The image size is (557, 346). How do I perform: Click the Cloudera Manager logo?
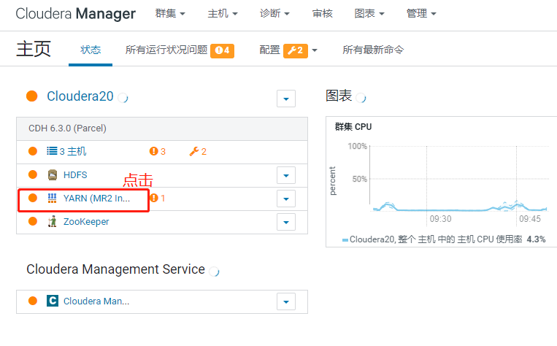(x=76, y=13)
